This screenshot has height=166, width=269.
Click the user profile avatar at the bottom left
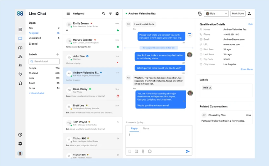pos(20,153)
